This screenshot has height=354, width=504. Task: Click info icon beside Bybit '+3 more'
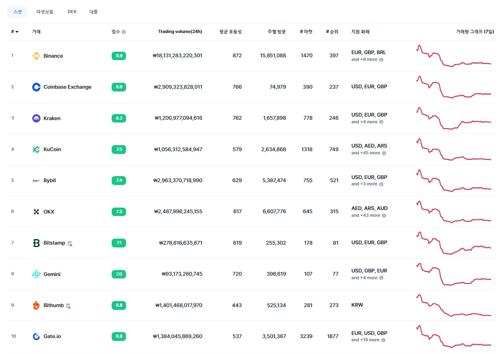381,184
